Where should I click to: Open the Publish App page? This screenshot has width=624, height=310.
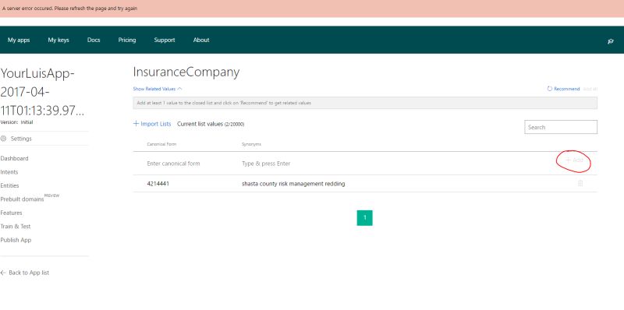16,240
